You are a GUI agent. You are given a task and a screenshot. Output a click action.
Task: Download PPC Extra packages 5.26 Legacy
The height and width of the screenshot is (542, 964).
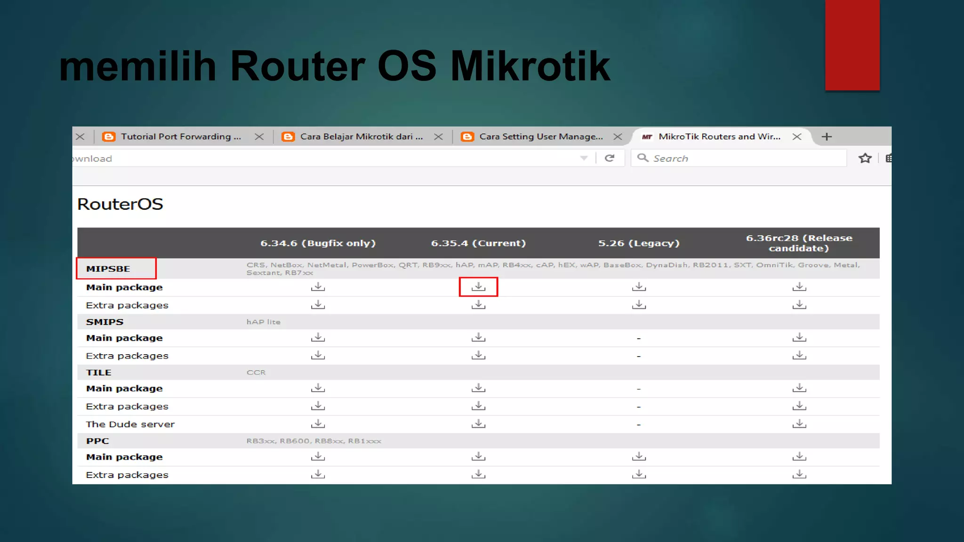(639, 474)
